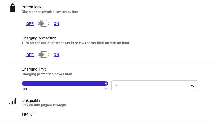Click the Linkquality heading
The width and height of the screenshot is (214, 123).
pyautogui.click(x=31, y=100)
